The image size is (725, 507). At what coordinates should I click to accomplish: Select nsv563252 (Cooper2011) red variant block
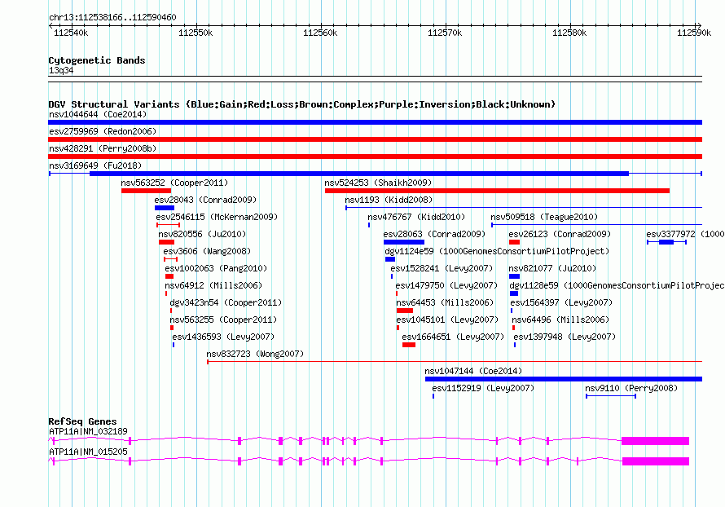tap(146, 191)
